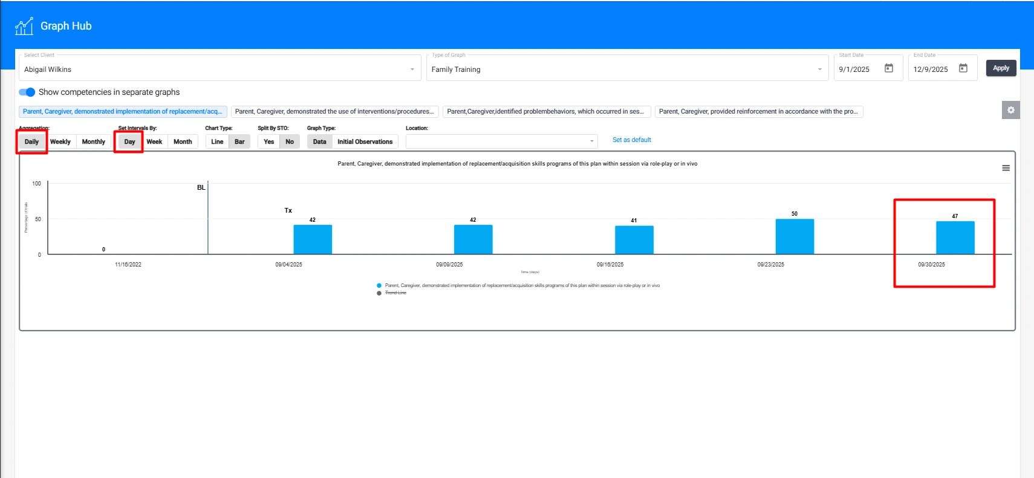This screenshot has height=478, width=1034.
Task: Click the Graph Hub chart logo icon
Action: 24,27
